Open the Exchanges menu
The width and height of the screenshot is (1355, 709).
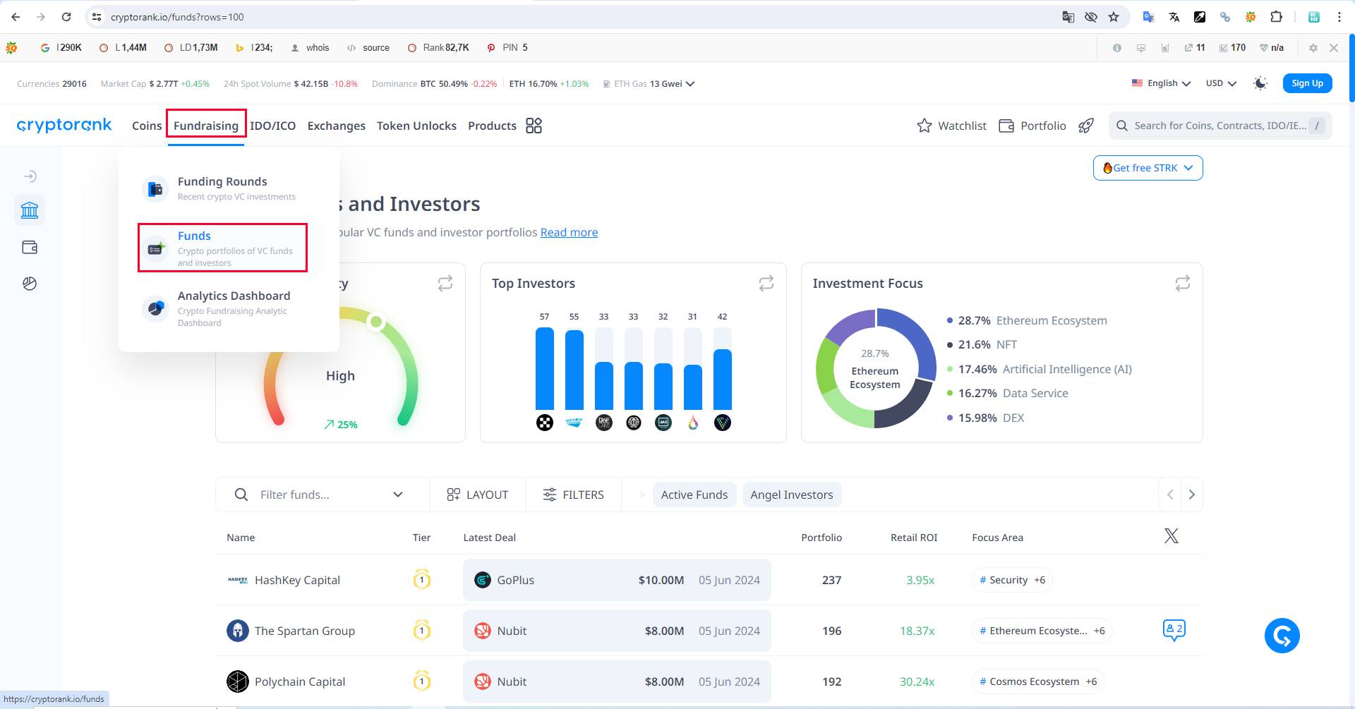tap(337, 126)
